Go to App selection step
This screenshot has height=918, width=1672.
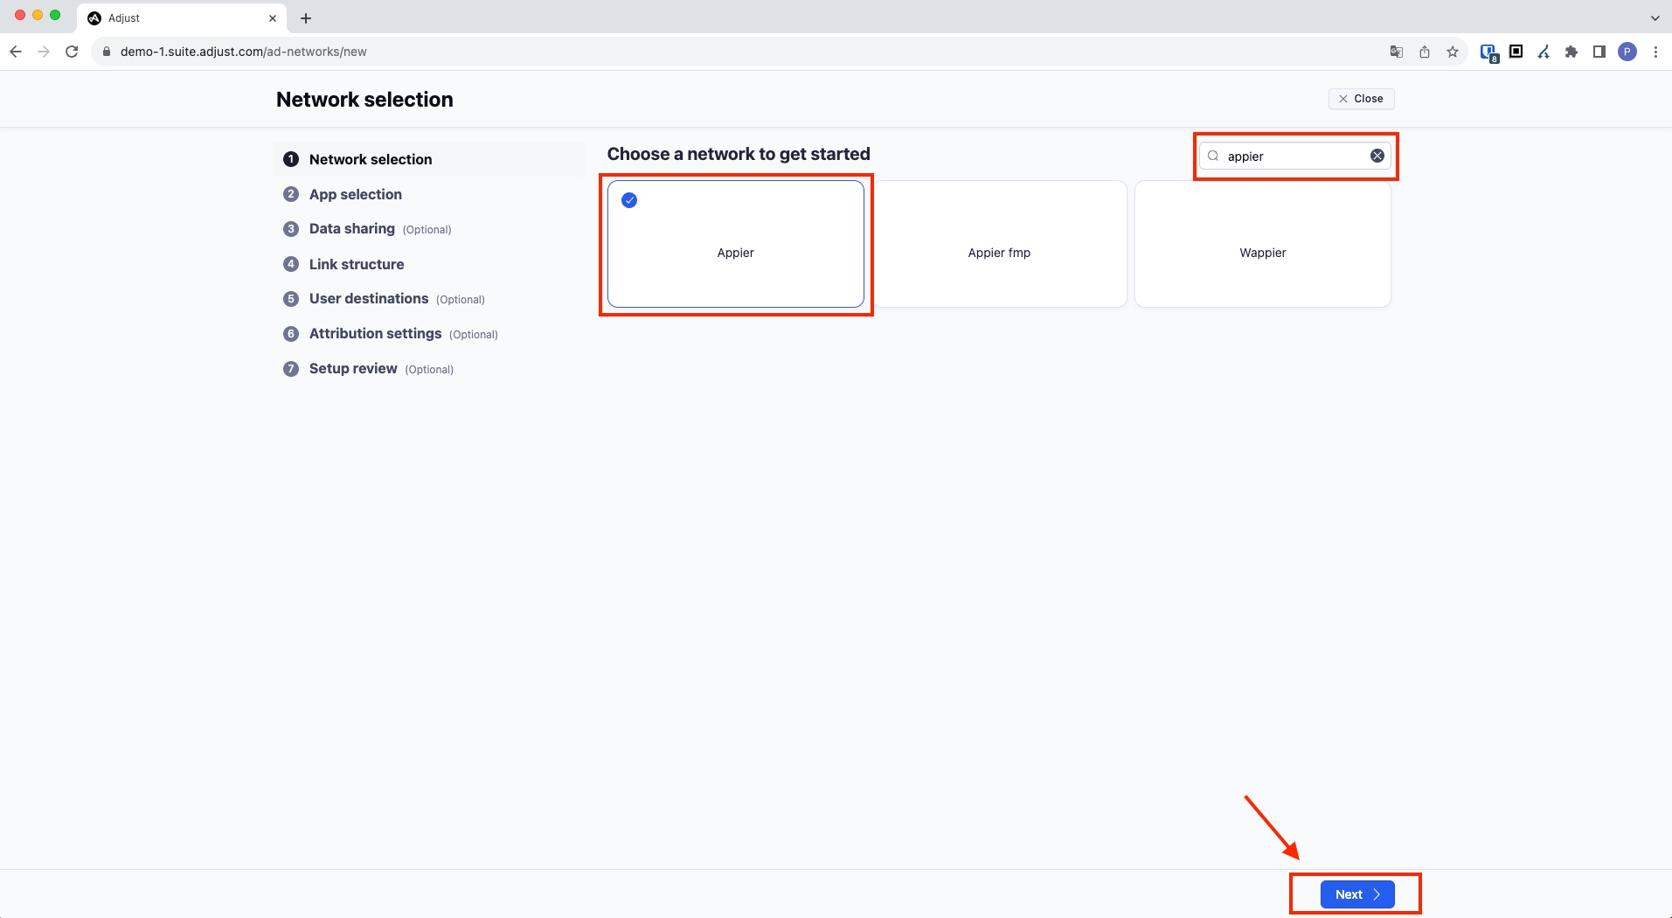(x=355, y=194)
